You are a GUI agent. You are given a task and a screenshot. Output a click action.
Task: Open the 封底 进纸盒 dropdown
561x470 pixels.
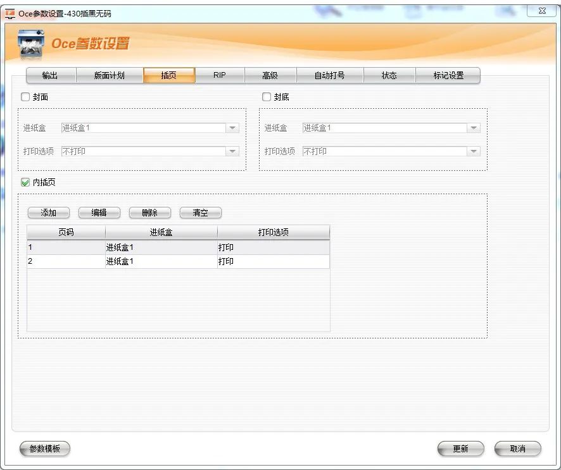point(474,128)
